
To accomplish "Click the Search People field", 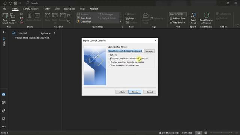I will pyautogui.click(x=178, y=14).
